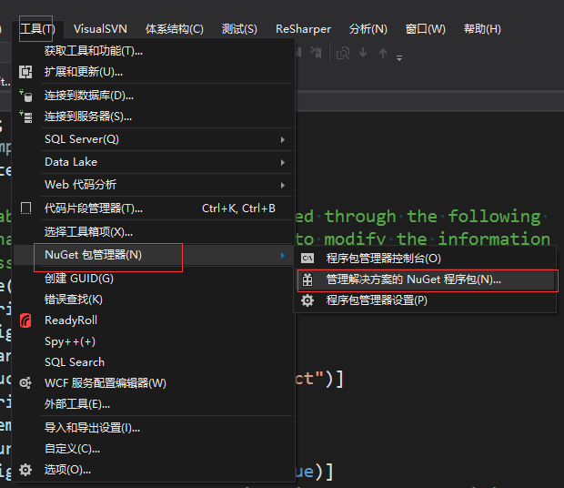
Task: Click the word 'following' in code comment
Action: click(x=494, y=217)
